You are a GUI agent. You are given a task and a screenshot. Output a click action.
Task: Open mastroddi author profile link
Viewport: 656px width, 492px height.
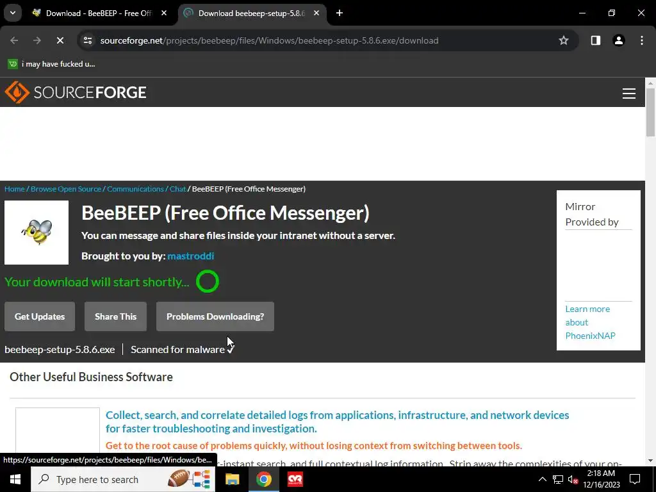191,256
